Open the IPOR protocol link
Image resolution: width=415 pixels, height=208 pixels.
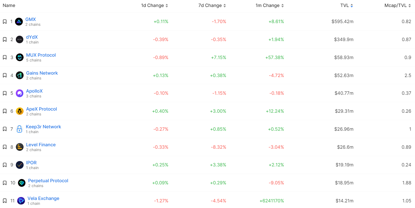point(31,163)
